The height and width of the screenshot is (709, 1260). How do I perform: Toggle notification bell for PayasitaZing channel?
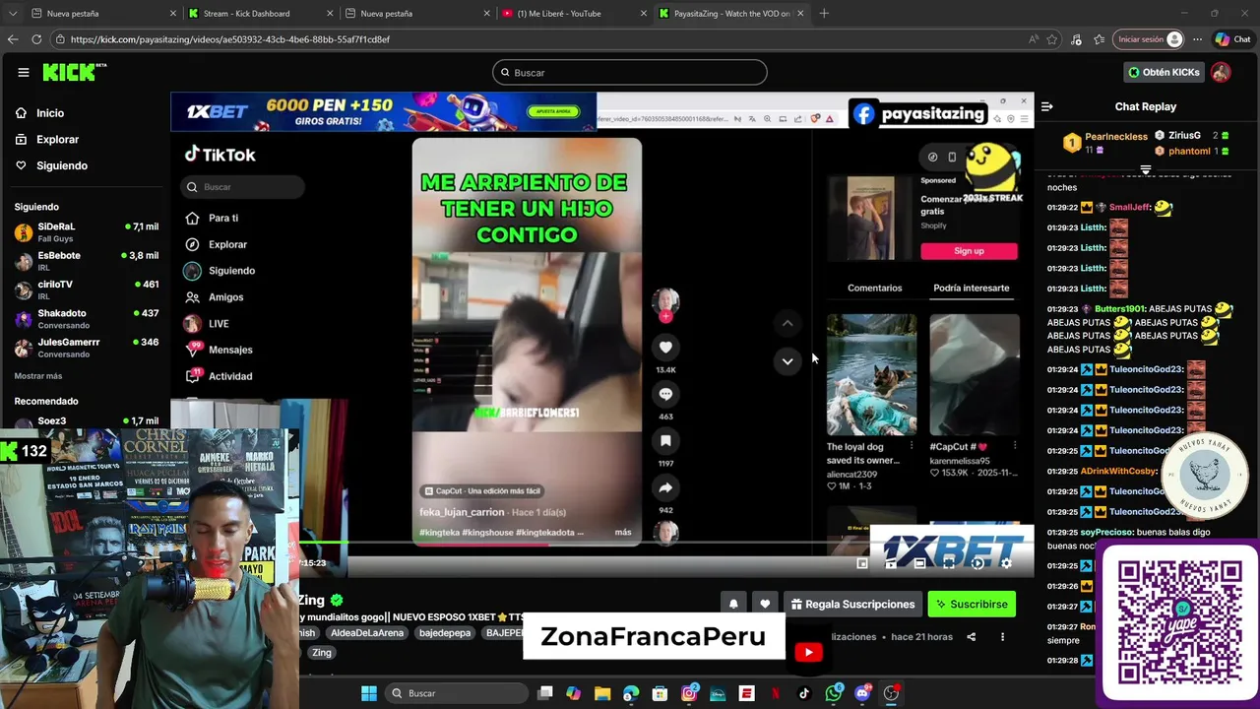733,604
